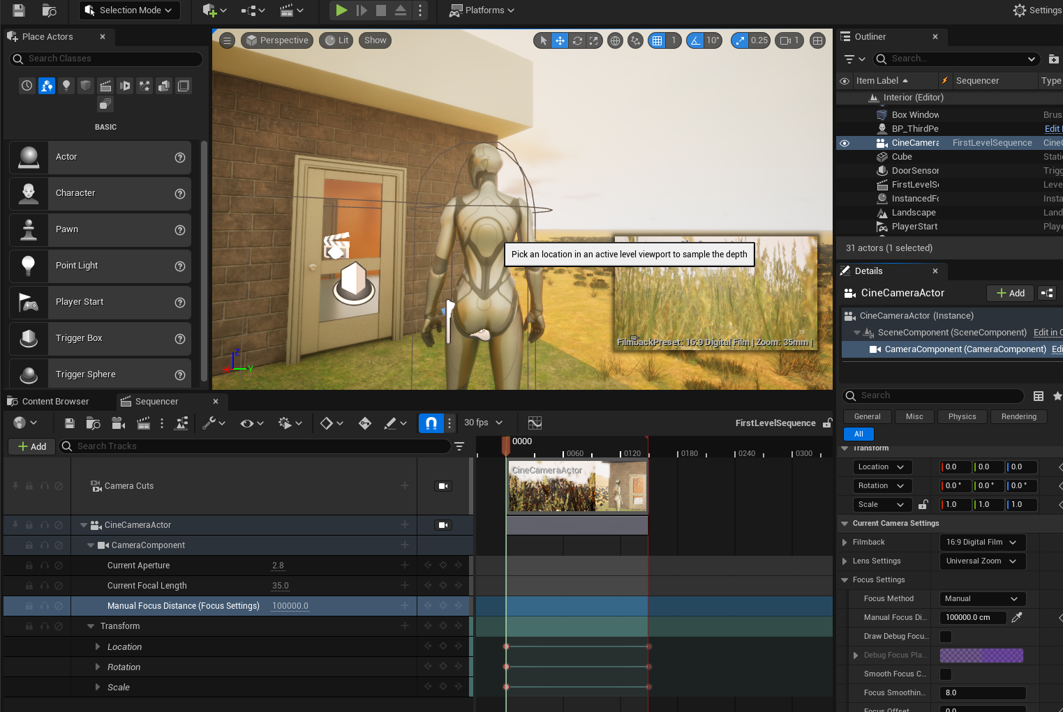The image size is (1063, 712).
Task: Click the Sequencer render movie clapperboard icon
Action: [x=144, y=423]
